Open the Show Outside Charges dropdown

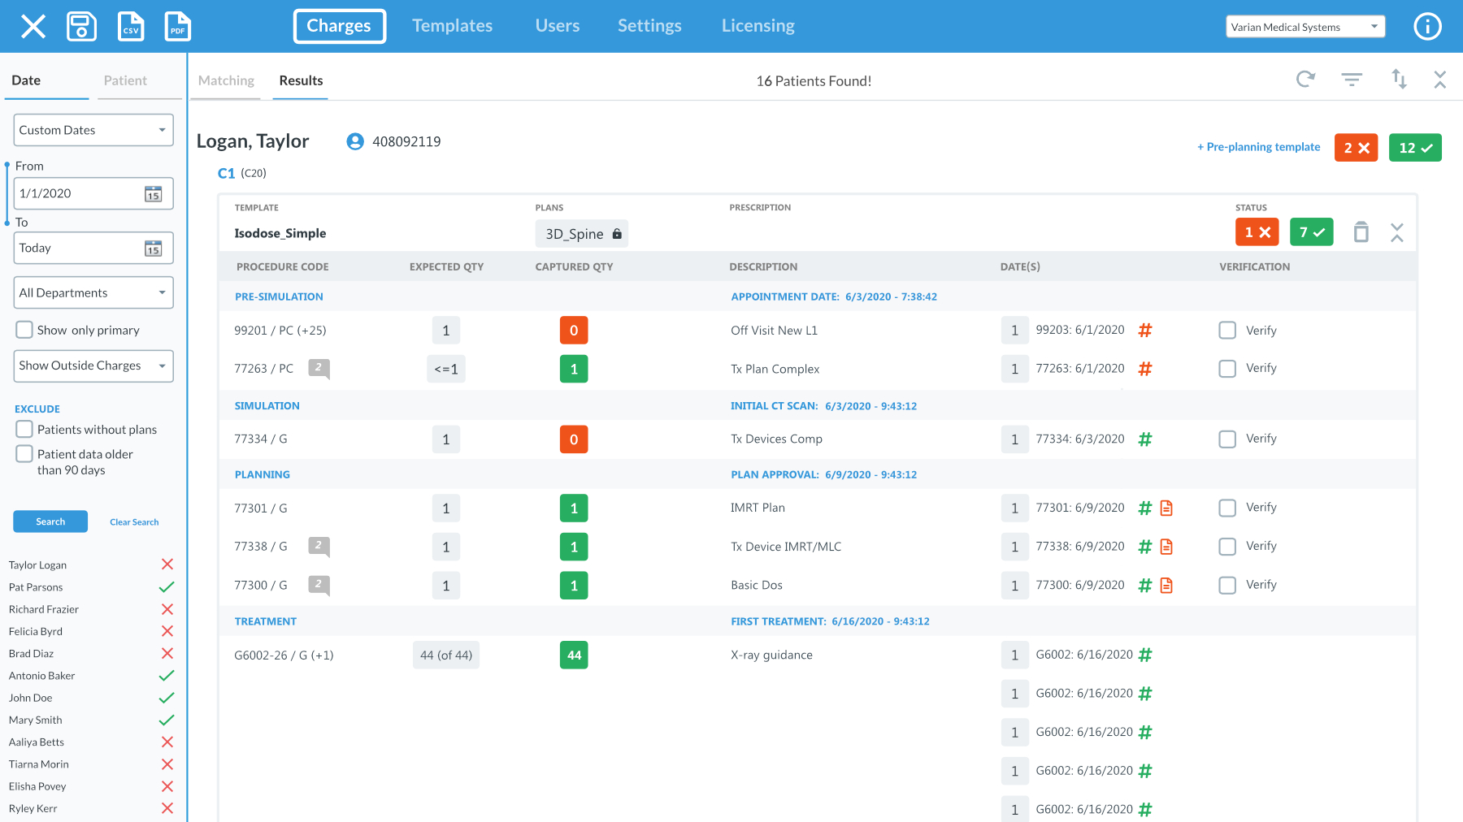[x=93, y=366]
